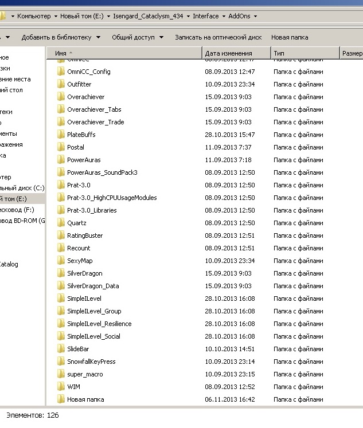This screenshot has height=428, width=363.
Task: Select Overachiever_Tabs folder icon
Action: pyautogui.click(x=61, y=109)
